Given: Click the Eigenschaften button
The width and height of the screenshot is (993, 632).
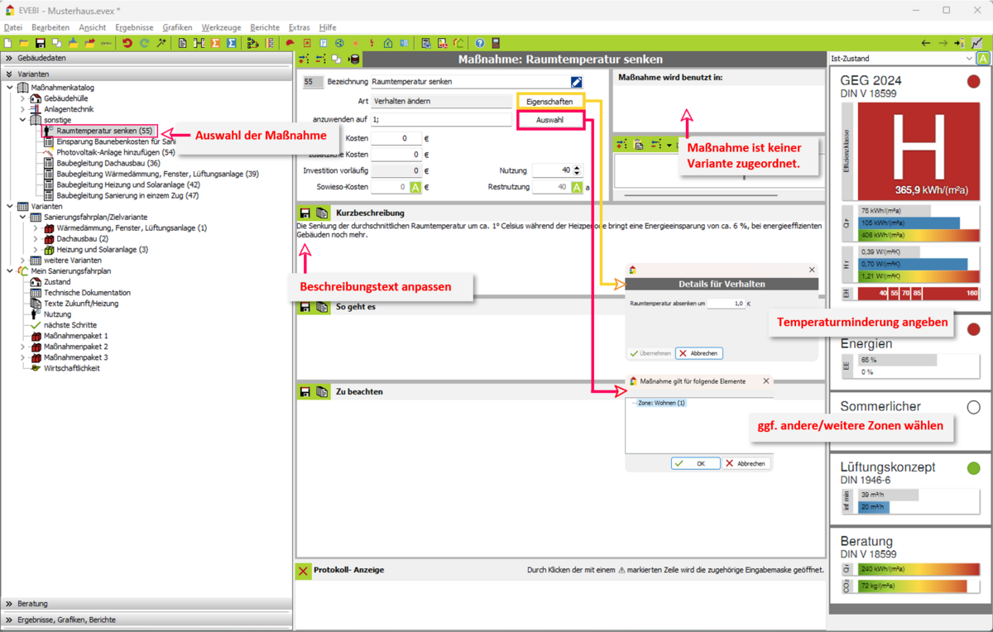Looking at the screenshot, I should click(x=549, y=101).
